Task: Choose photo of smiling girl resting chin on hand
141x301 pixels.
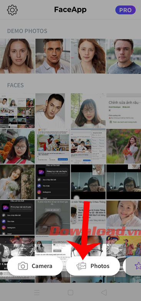Action: [124, 217]
